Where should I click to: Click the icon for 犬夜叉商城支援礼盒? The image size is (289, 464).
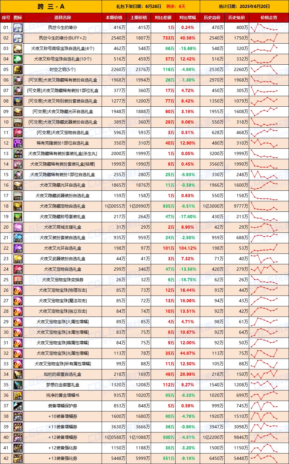pyautogui.click(x=18, y=227)
